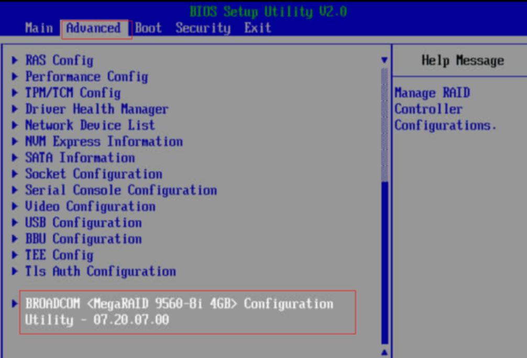Open Serial Console Configuration
This screenshot has width=527, height=358.
pyautogui.click(x=121, y=190)
